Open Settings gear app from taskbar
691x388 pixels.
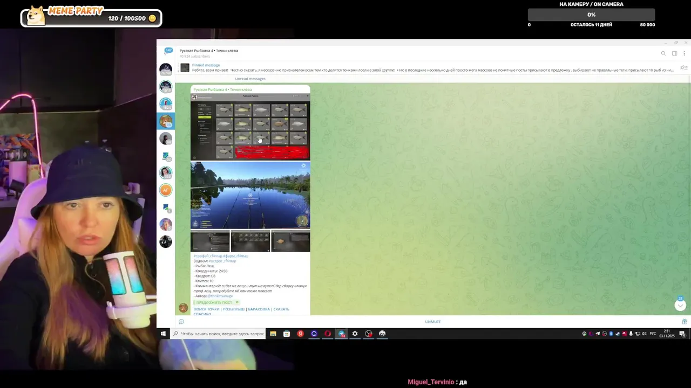tap(355, 334)
